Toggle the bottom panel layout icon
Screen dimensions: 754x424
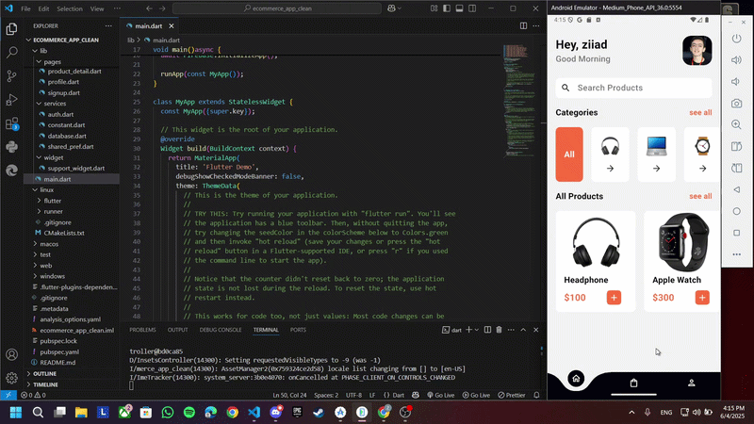point(459,8)
